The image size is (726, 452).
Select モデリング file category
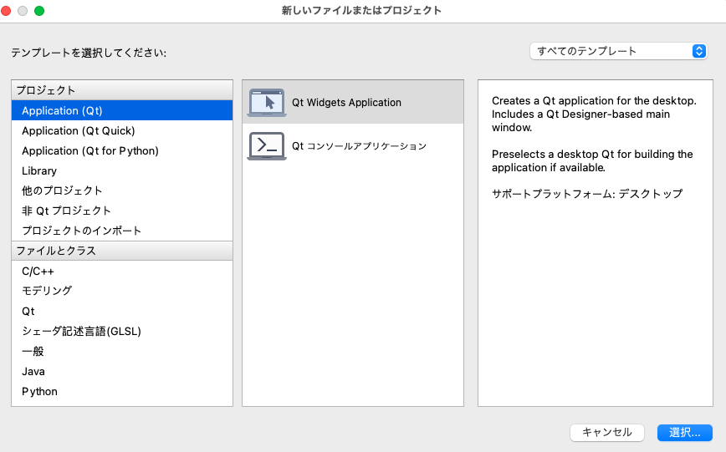pyautogui.click(x=122, y=291)
